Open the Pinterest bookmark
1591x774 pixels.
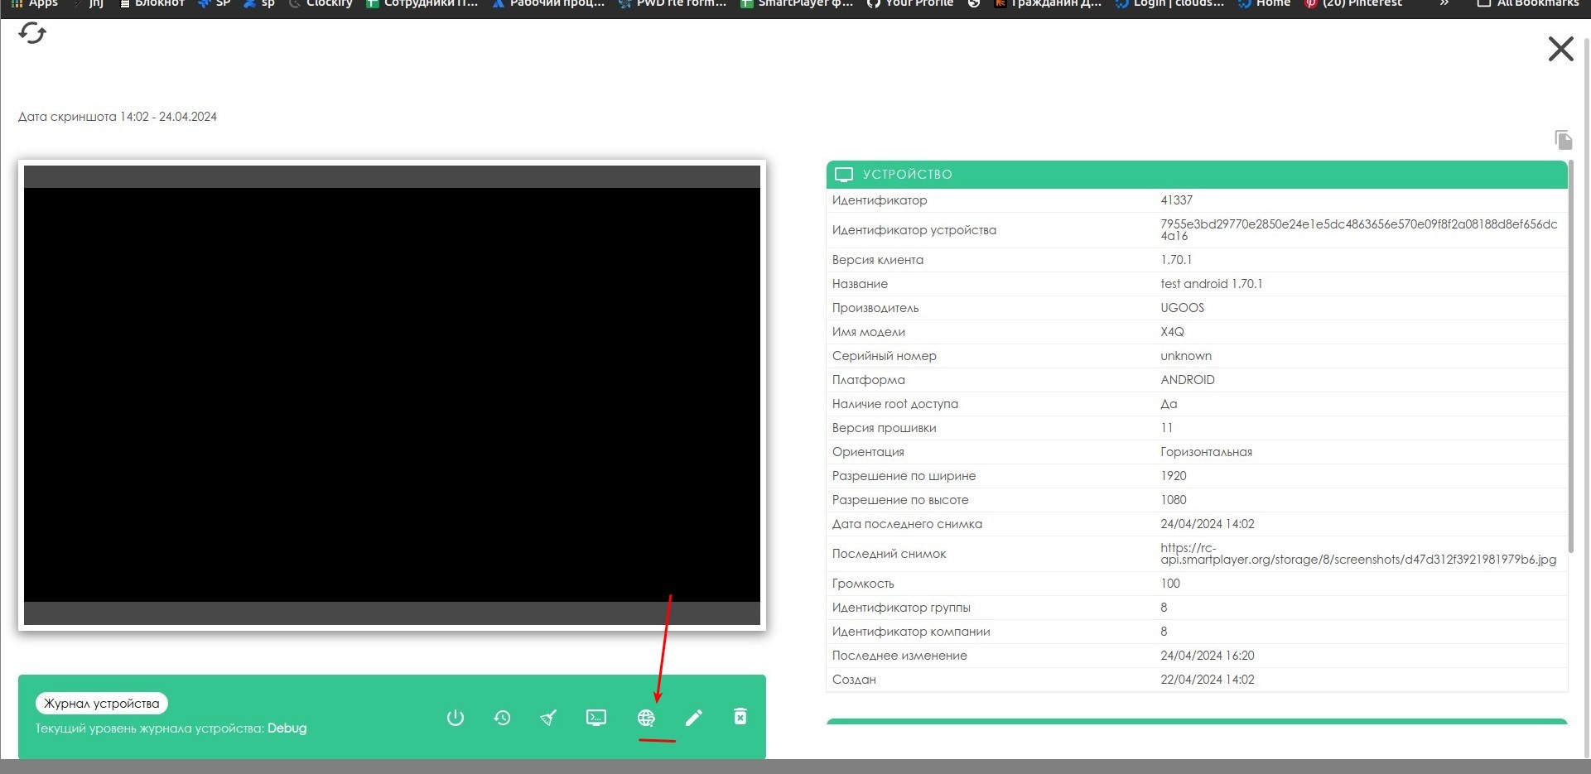pyautogui.click(x=1353, y=4)
